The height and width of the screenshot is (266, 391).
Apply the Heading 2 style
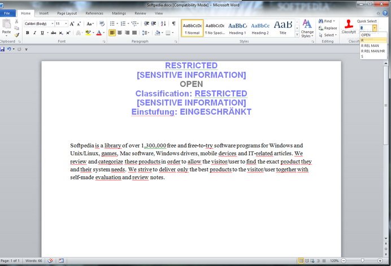[x=260, y=28]
